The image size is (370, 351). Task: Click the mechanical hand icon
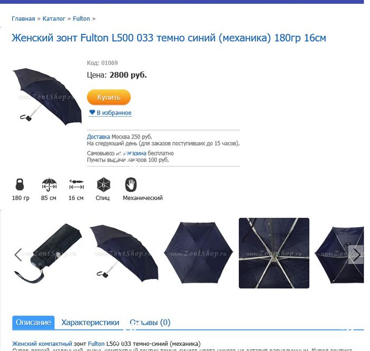(x=131, y=184)
